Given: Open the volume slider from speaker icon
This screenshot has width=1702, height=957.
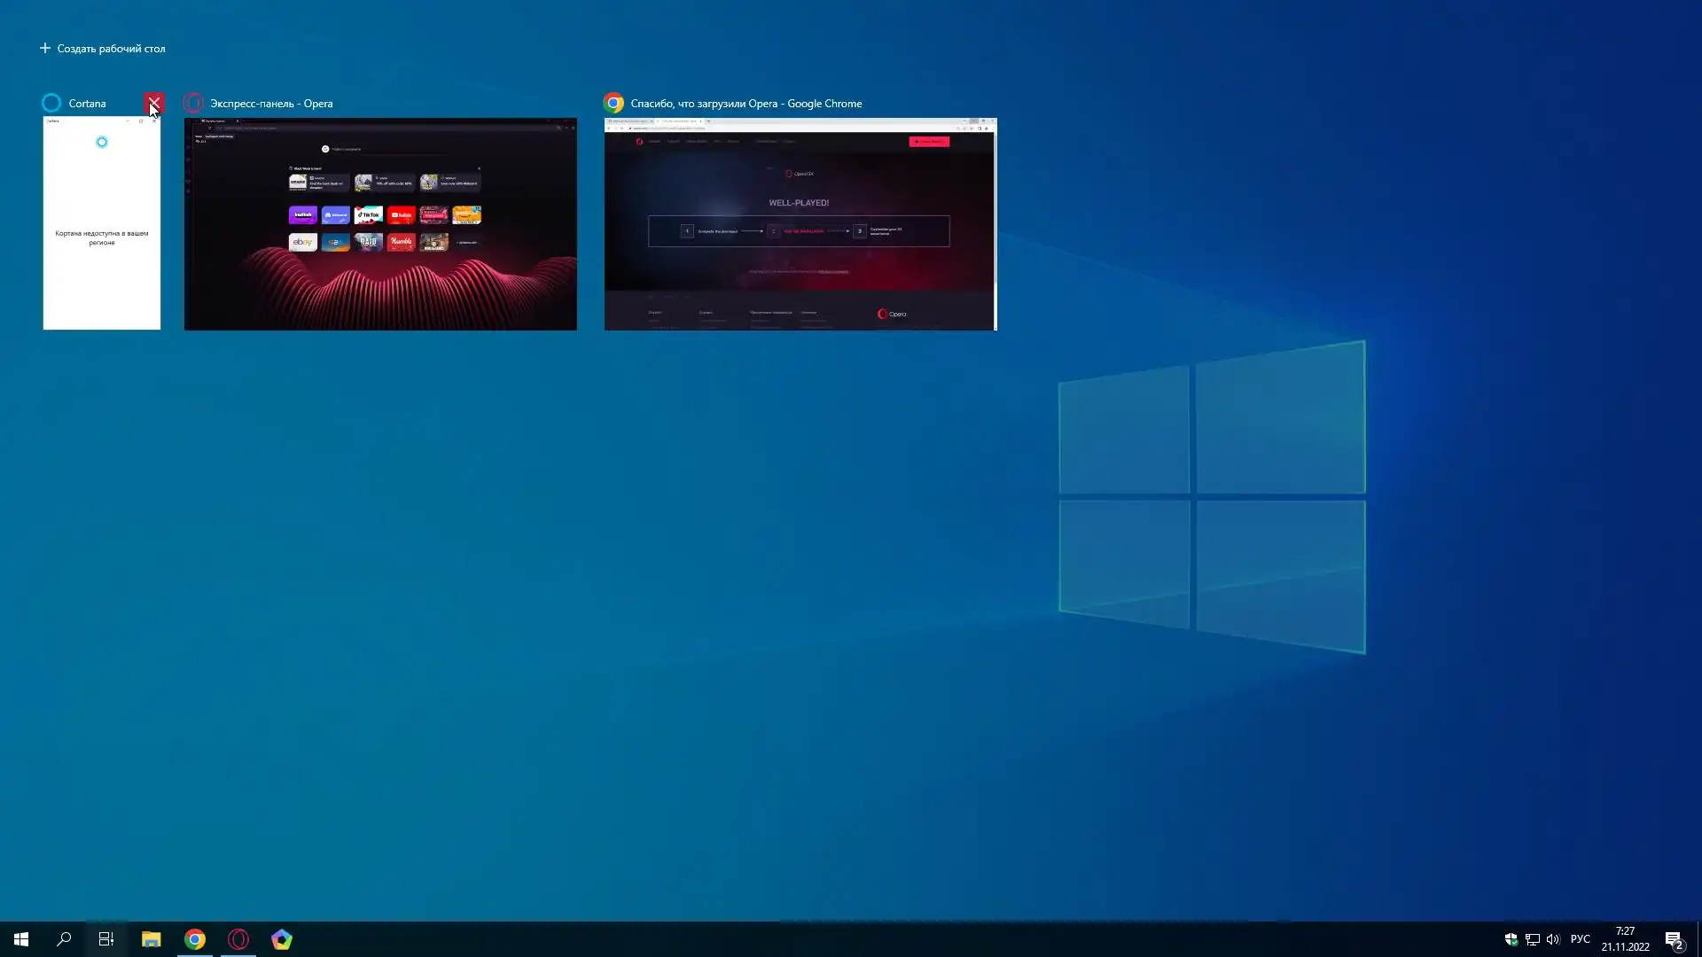Looking at the screenshot, I should [1553, 939].
